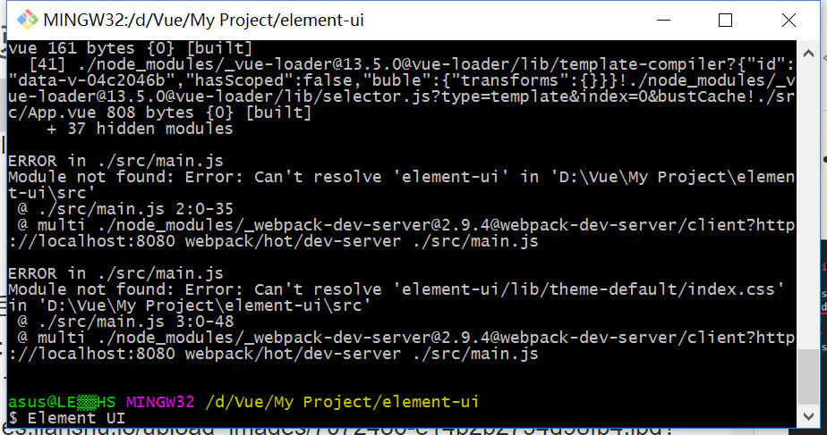
Task: Click the second 'ERROR in ./src/main.js' line
Action: [x=115, y=273]
